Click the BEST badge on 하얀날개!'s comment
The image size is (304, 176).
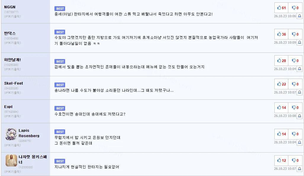(60, 61)
